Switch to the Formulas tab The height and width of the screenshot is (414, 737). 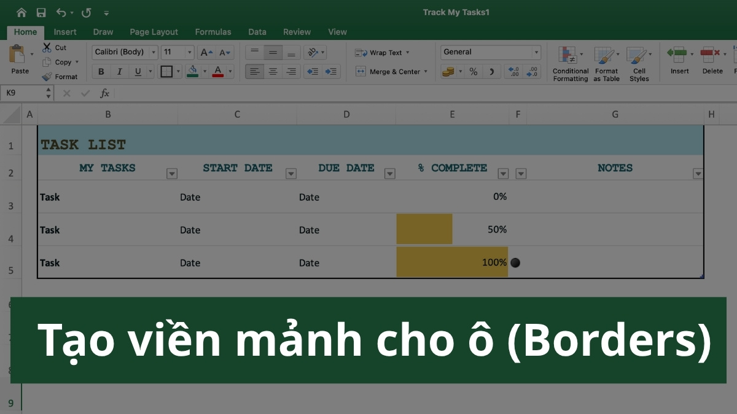click(213, 32)
